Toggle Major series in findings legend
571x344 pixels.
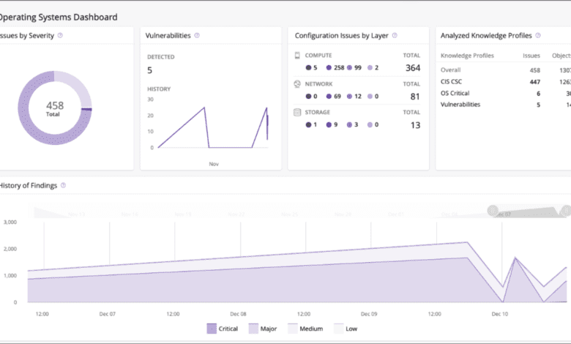[263, 329]
